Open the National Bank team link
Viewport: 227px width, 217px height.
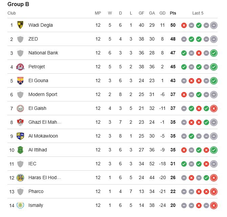coord(43,53)
